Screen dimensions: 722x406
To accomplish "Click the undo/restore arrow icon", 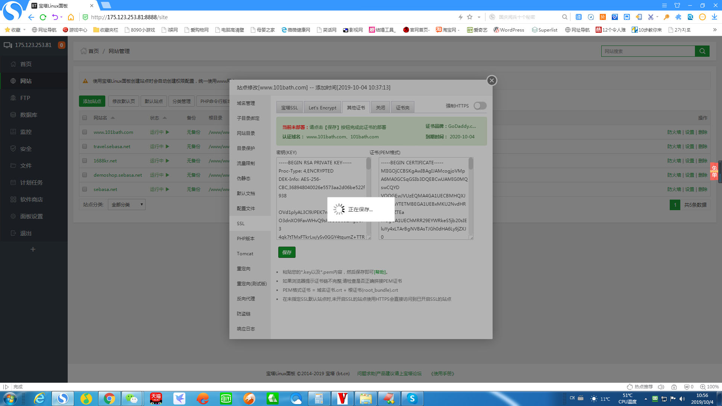I will [55, 17].
